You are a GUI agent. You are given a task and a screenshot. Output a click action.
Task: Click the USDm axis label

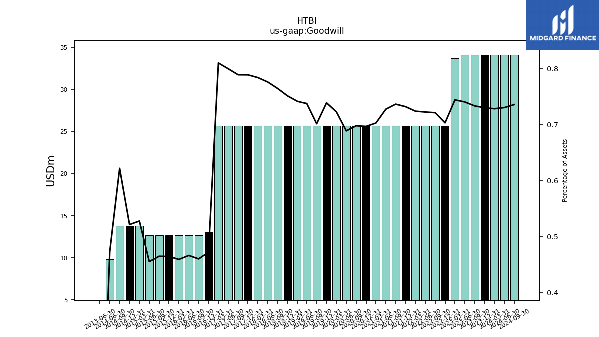click(51, 171)
